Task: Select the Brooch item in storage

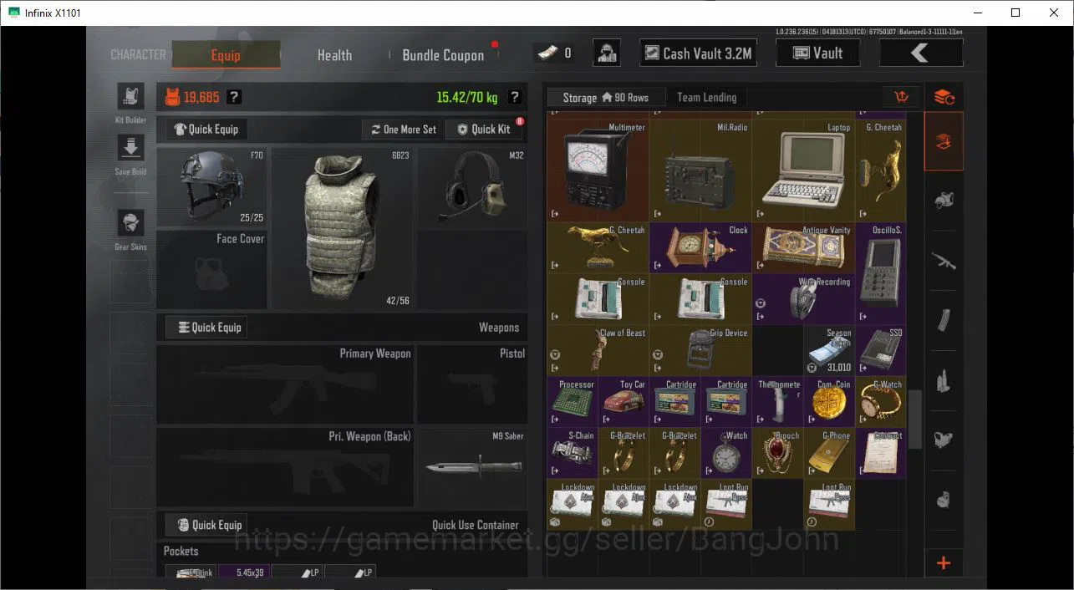Action: (x=778, y=453)
